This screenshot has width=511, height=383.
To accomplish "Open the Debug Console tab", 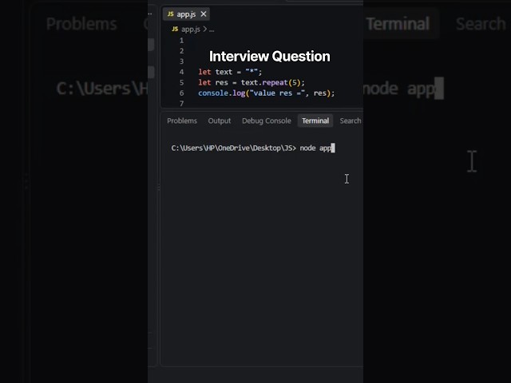I will [266, 120].
